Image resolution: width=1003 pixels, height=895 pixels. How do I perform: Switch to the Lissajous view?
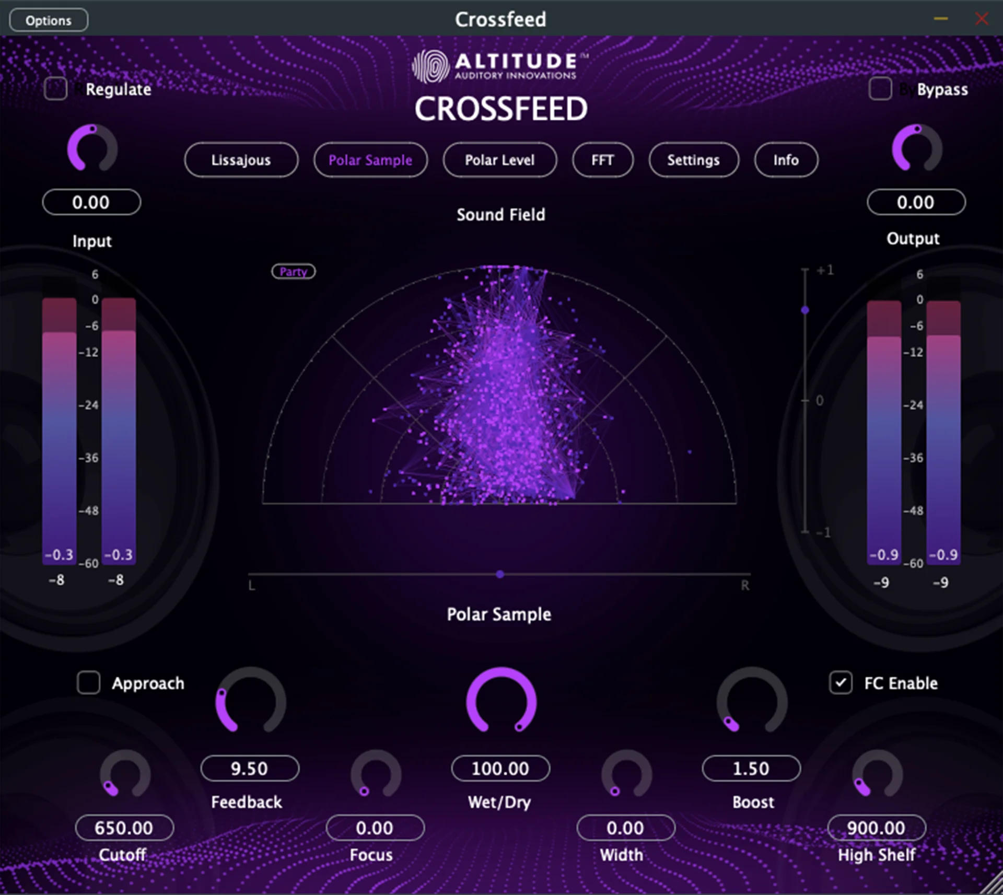241,160
